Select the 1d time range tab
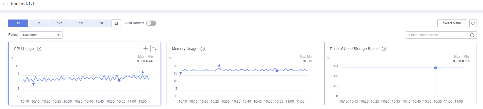Viewport: 483px width, 109px height. click(x=81, y=23)
